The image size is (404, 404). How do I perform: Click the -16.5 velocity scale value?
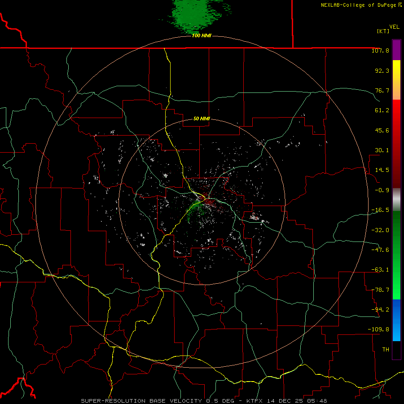pos(380,210)
